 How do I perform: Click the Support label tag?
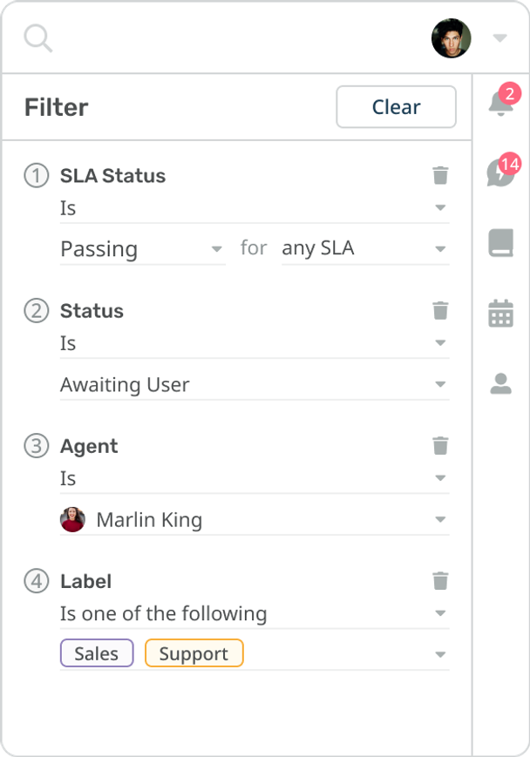(x=194, y=654)
